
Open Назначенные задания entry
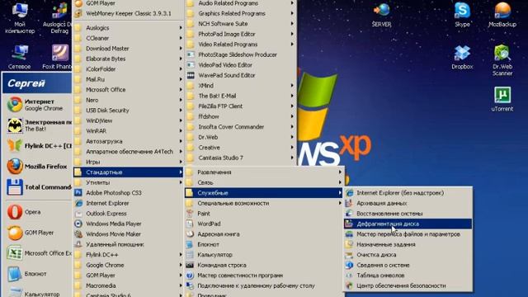pyautogui.click(x=408, y=244)
